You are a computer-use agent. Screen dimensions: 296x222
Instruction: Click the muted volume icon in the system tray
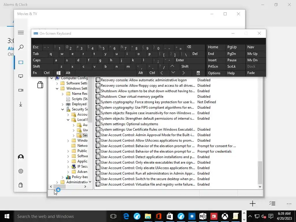click(264, 216)
